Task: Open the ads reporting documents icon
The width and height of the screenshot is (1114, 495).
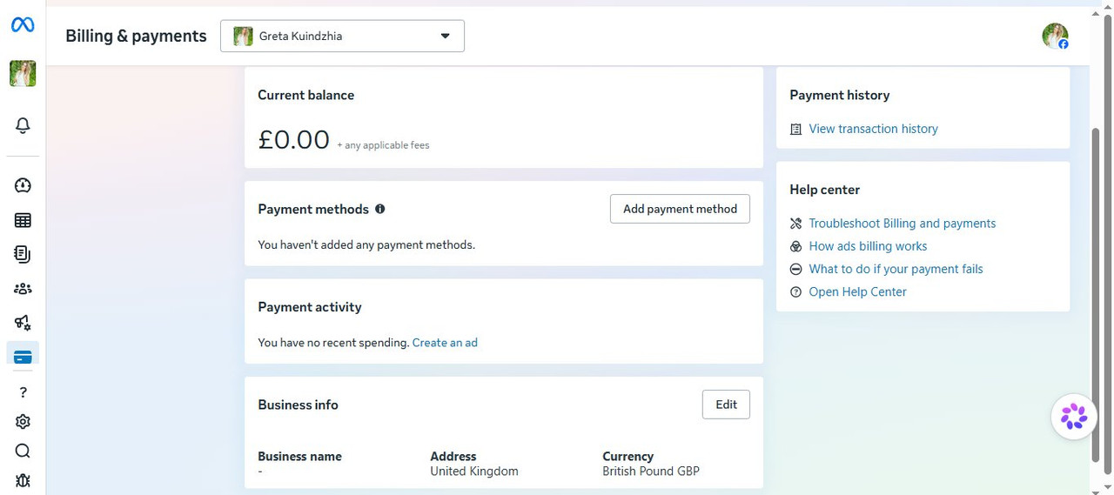Action: pyautogui.click(x=23, y=254)
